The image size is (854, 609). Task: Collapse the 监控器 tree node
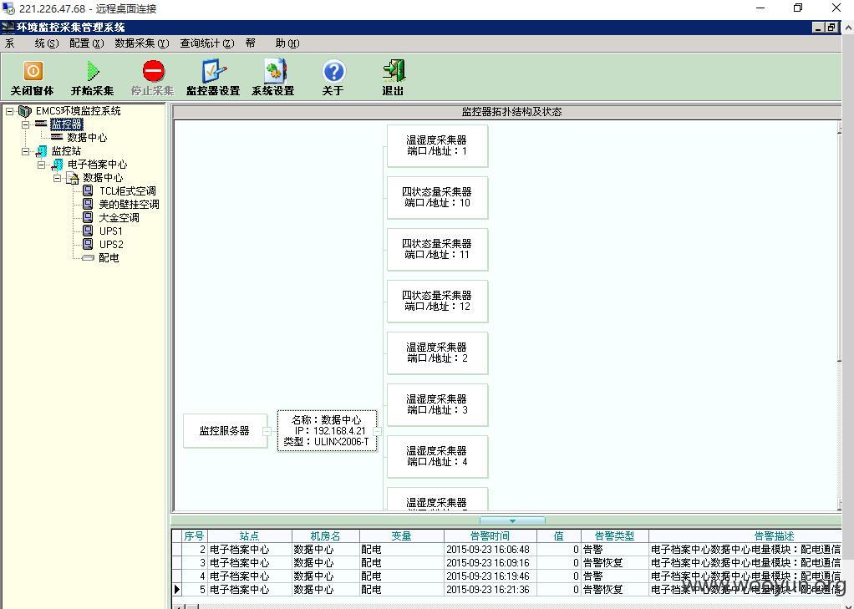[x=26, y=124]
